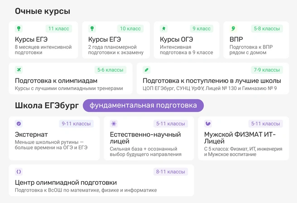Click the Курсы с лучшими олимпиадными тренерами text
Screen dimensions: 297x203
click(69, 88)
